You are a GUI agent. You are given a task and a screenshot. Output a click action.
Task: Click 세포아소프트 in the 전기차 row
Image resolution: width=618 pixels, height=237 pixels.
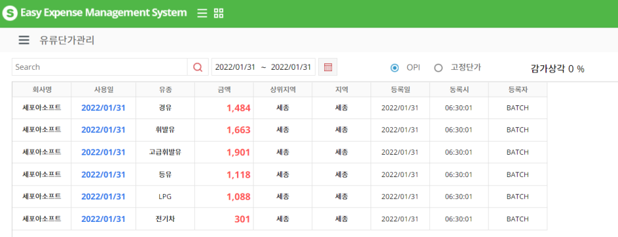point(42,219)
